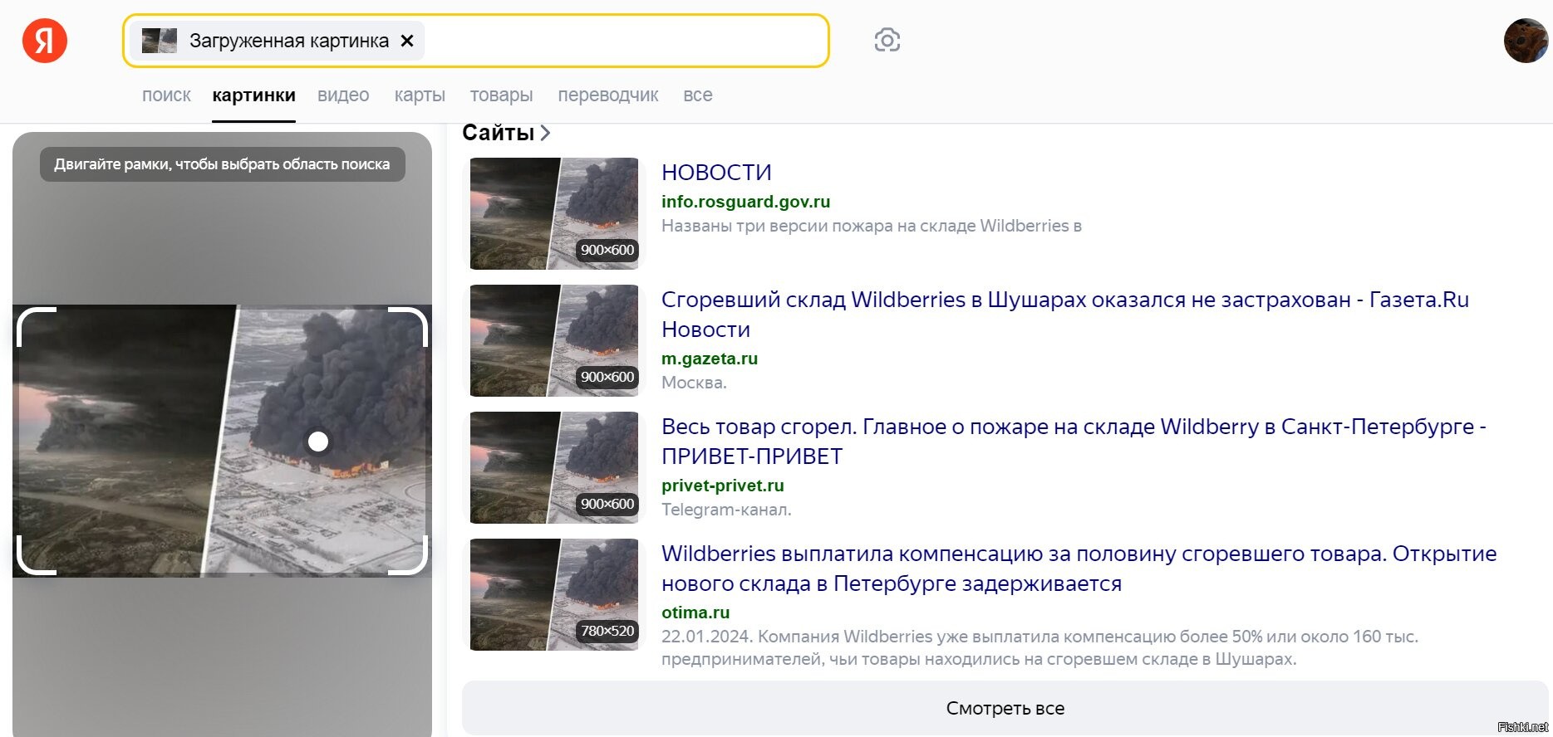
Task: Select the товары tab
Action: tap(501, 95)
